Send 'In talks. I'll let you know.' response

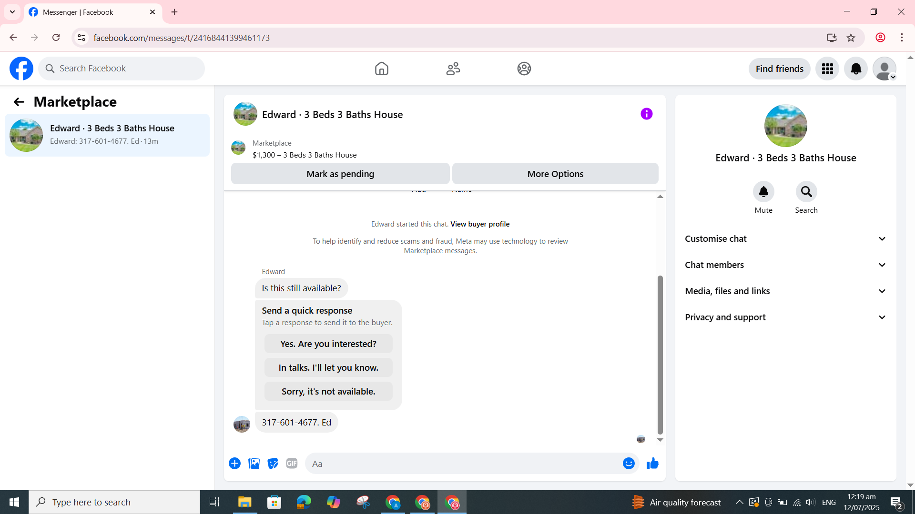(328, 367)
